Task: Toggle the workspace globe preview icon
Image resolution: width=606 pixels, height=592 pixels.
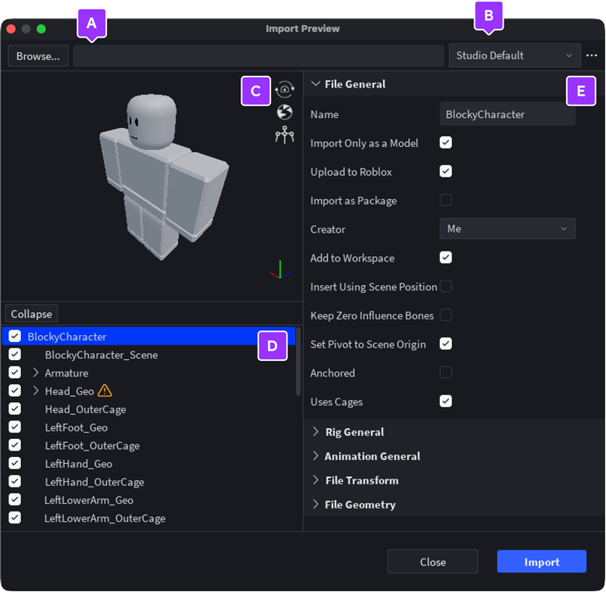Action: tap(285, 112)
